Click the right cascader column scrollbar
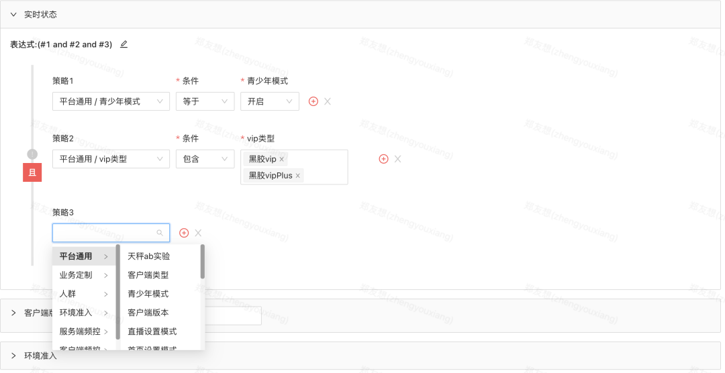This screenshot has width=725, height=373. (x=203, y=262)
